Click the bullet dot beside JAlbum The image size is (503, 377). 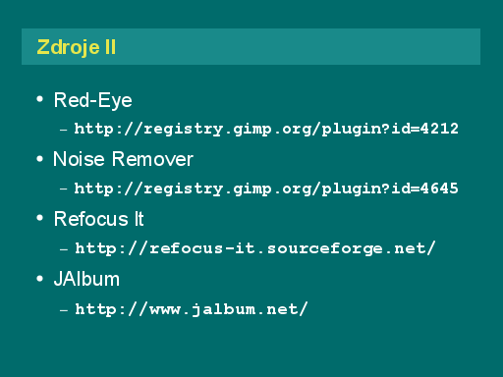coord(40,279)
